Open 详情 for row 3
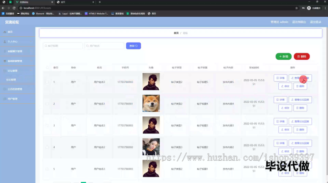The height and width of the screenshot is (183, 328). pos(280,122)
